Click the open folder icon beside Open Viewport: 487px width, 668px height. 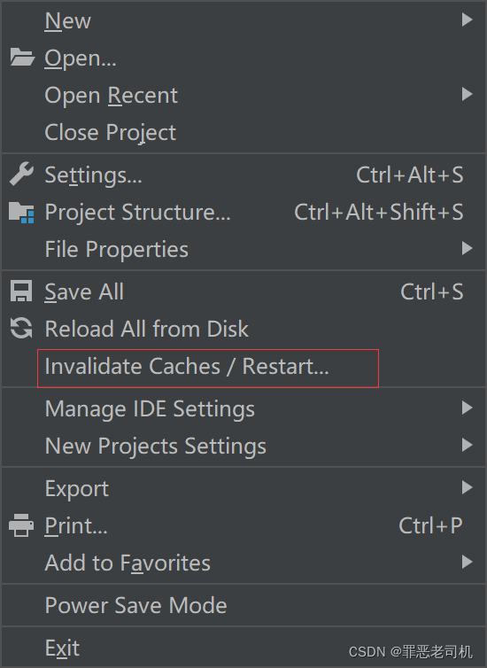click(x=22, y=58)
